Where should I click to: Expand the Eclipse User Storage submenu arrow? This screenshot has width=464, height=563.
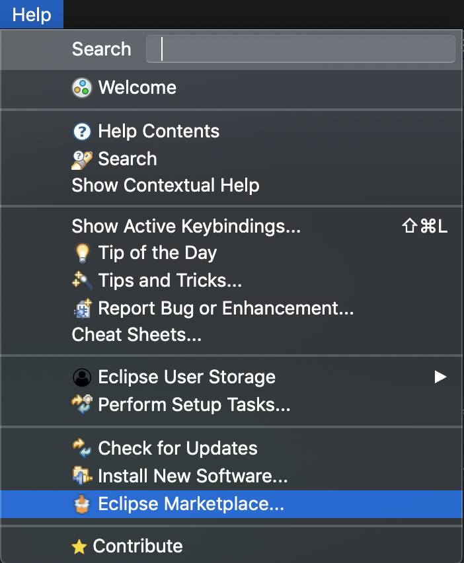click(440, 377)
